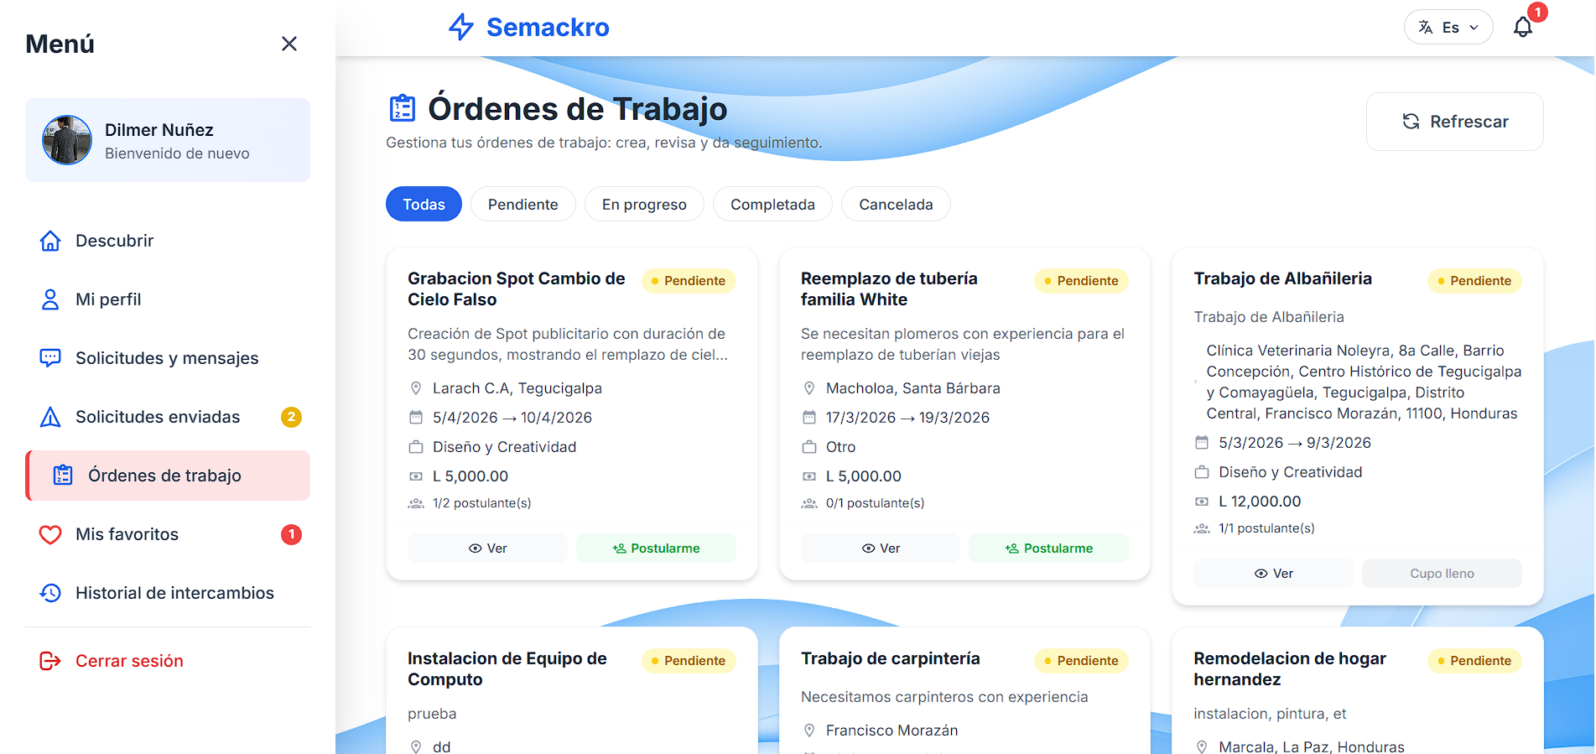Click briefcase icon on Trabajo de Albañileria card

1202,471
